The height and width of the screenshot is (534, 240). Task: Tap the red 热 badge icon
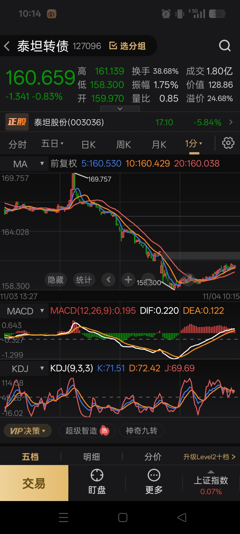coord(105,431)
